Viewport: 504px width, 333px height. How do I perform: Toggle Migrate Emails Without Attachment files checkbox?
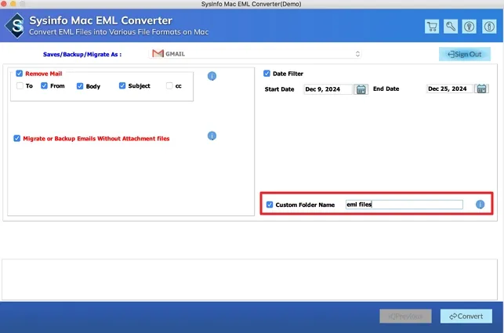(x=16, y=139)
